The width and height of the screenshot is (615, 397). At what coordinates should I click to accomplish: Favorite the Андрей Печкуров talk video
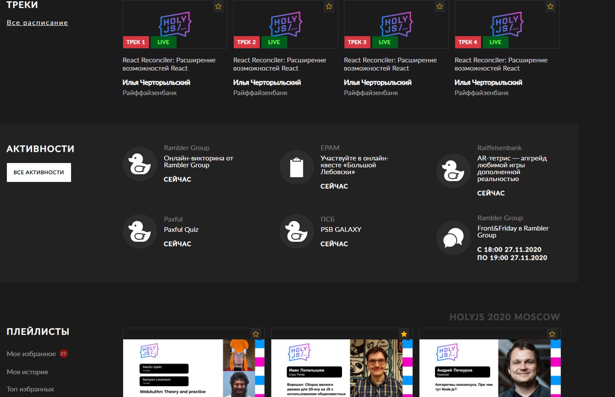552,334
